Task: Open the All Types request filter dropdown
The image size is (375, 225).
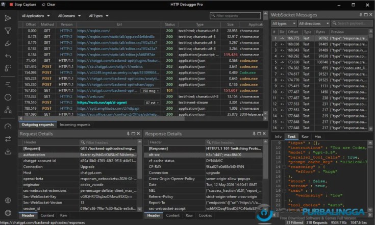Action: point(98,16)
